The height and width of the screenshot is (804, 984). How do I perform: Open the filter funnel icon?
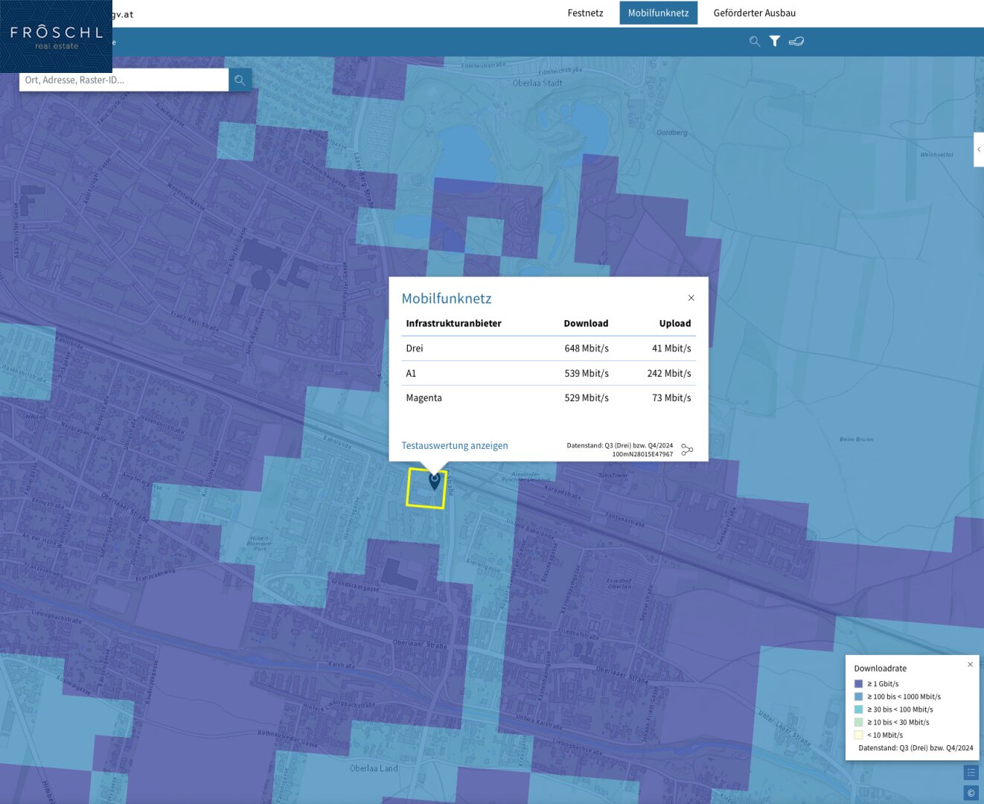[775, 42]
